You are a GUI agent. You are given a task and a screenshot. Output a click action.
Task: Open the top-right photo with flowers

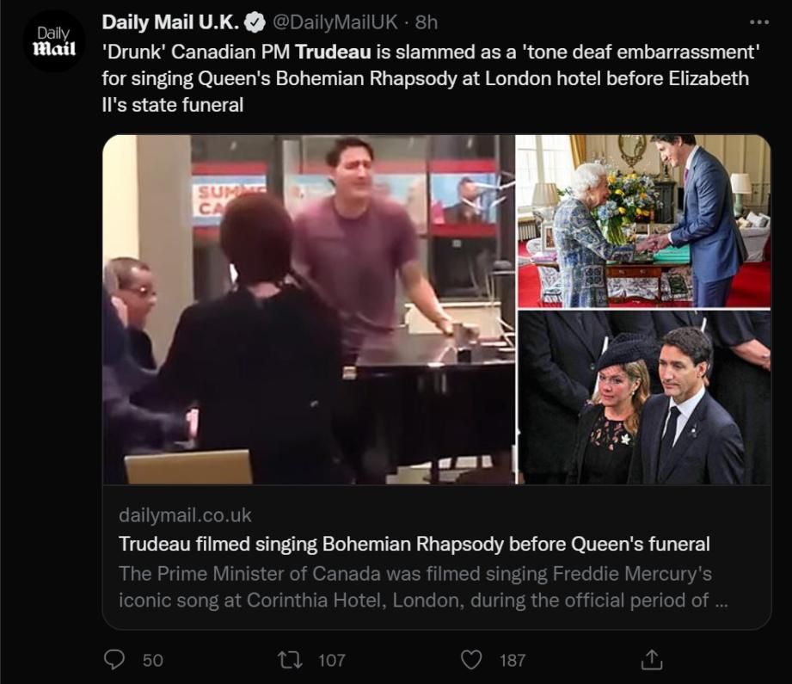tap(643, 221)
